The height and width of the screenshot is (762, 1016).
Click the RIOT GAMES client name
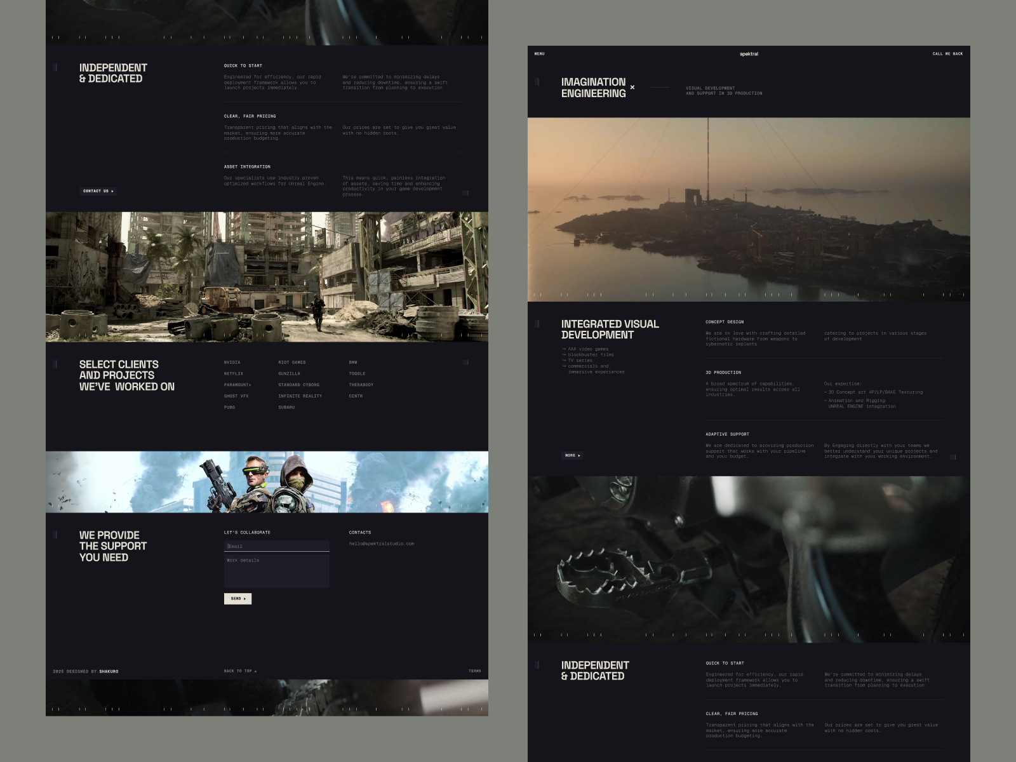[x=292, y=363]
